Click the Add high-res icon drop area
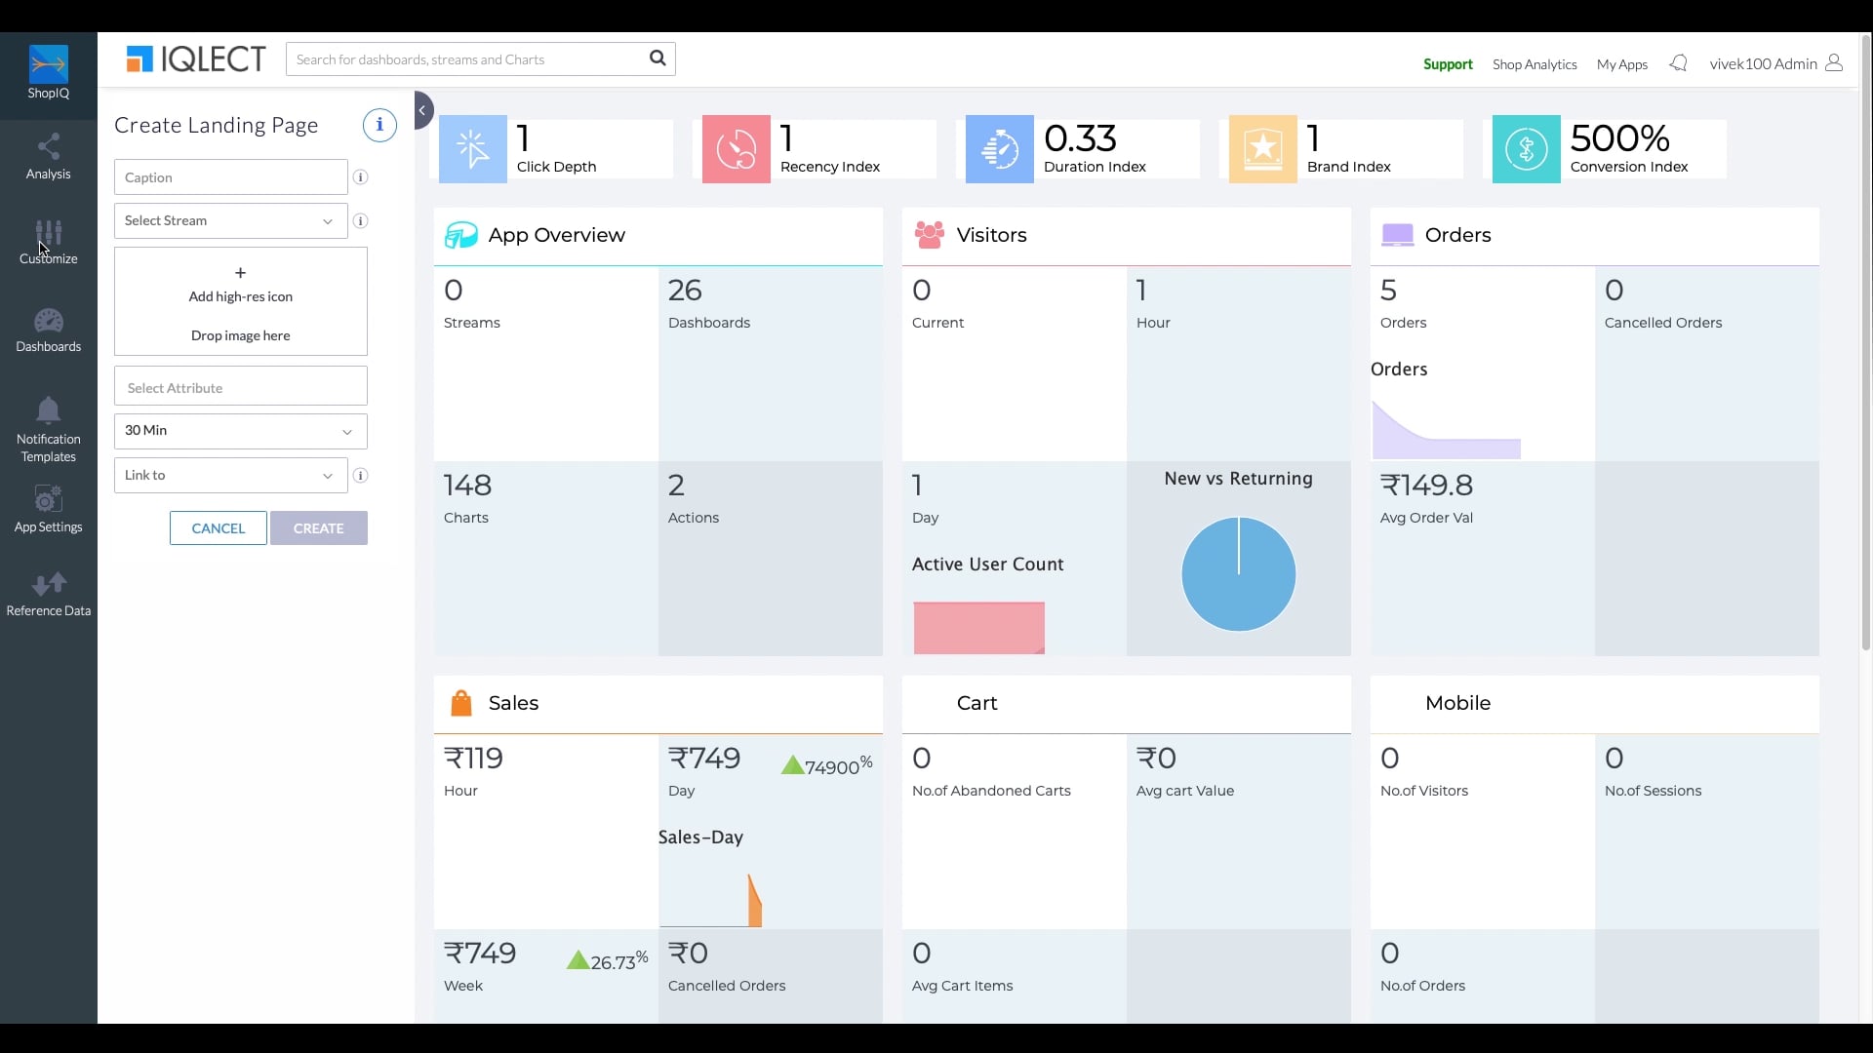This screenshot has height=1053, width=1873. [x=241, y=301]
